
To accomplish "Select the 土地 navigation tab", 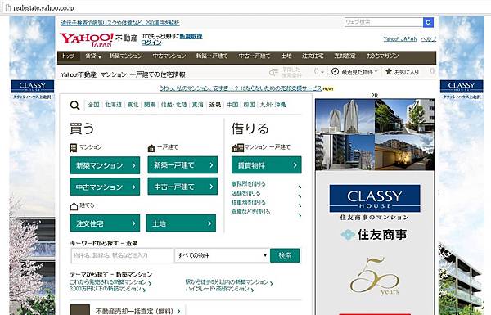I will [x=286, y=56].
